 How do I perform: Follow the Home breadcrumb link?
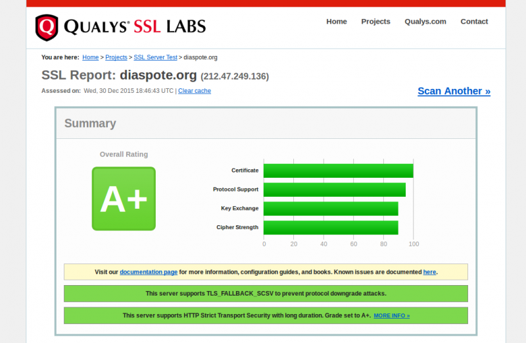[91, 57]
